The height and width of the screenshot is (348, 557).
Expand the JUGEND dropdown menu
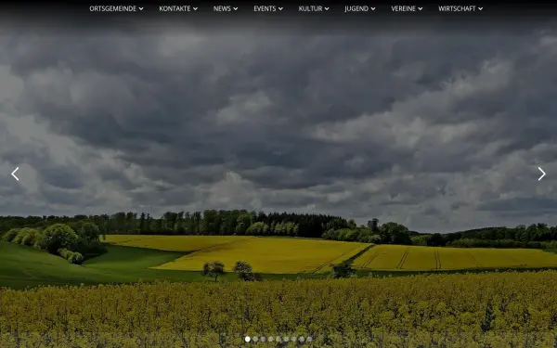(360, 8)
